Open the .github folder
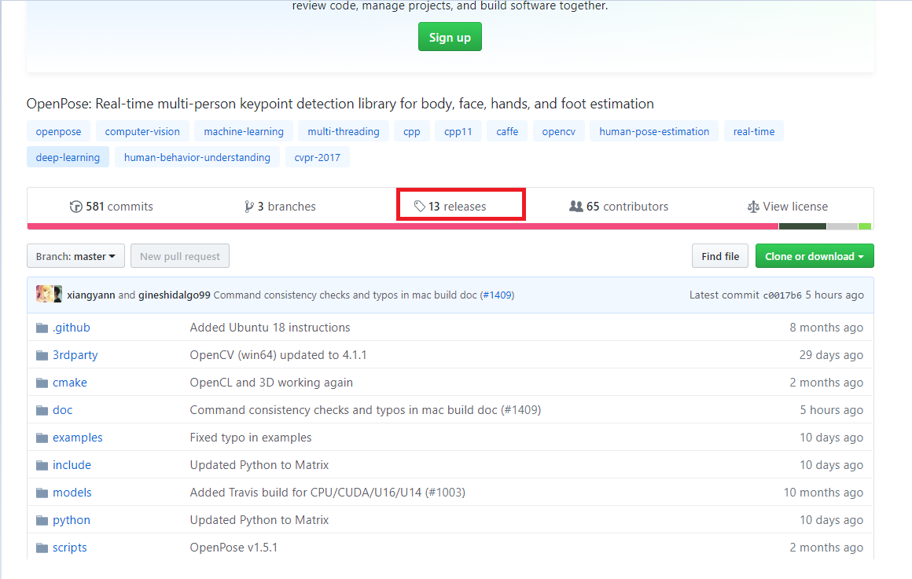This screenshot has width=912, height=579. [x=71, y=328]
